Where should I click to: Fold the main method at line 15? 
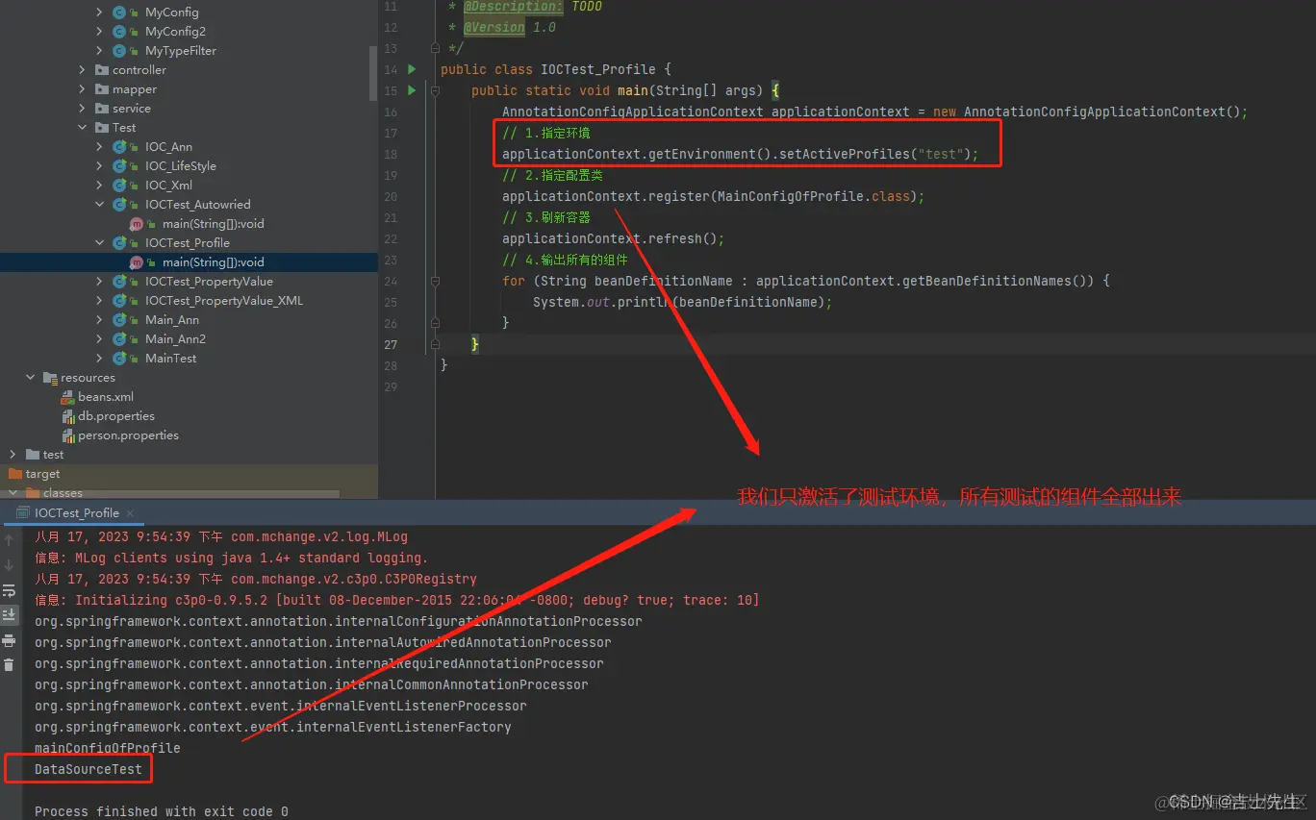tap(436, 90)
